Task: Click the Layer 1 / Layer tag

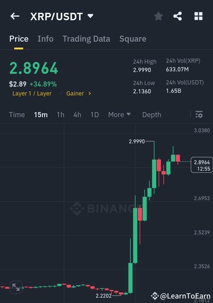Action: [x=32, y=93]
